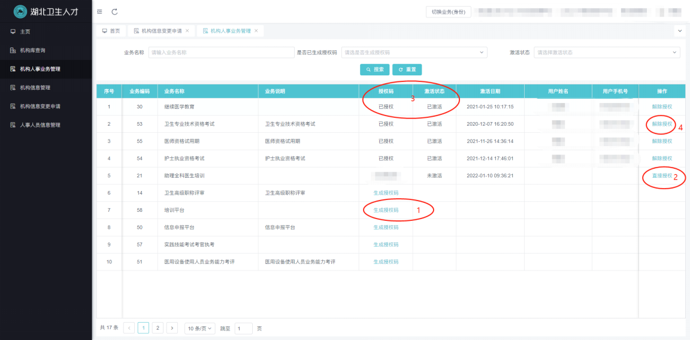This screenshot has height=340, width=690.
Task: Expand the 是否已生成授权码 dropdown
Action: tap(414, 53)
